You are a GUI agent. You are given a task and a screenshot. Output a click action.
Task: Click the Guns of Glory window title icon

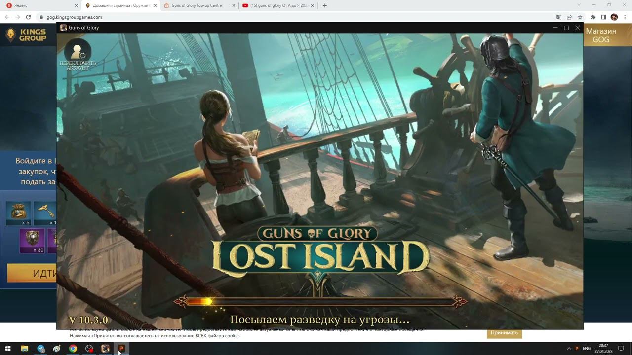(x=63, y=28)
